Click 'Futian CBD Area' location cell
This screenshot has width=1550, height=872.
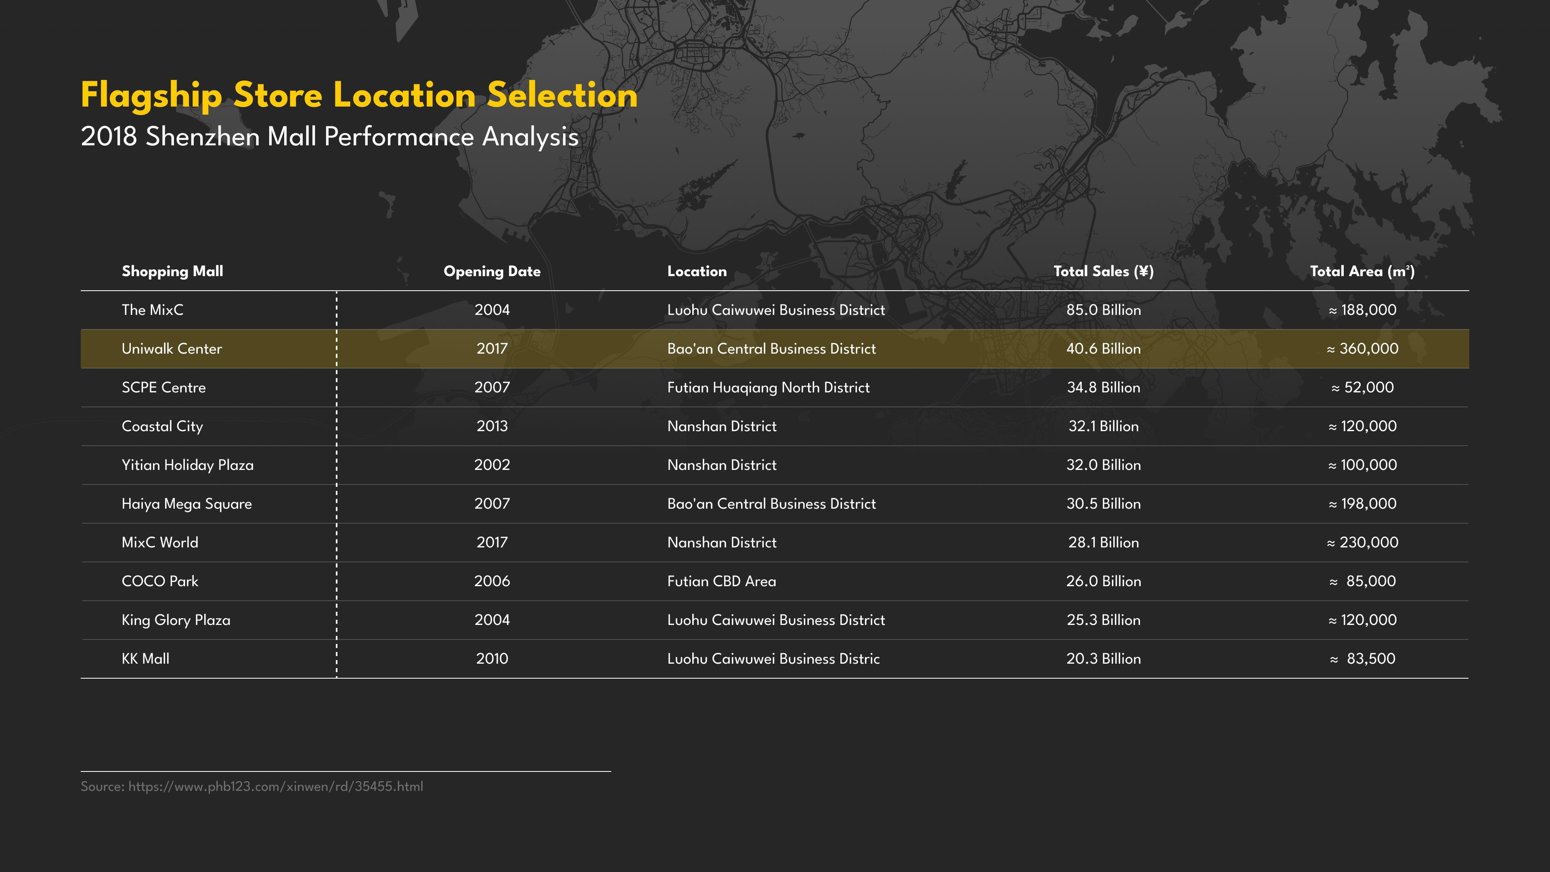click(x=721, y=581)
